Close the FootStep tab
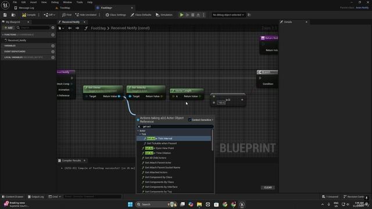Viewport: 372px width, 209px height. tap(132, 8)
